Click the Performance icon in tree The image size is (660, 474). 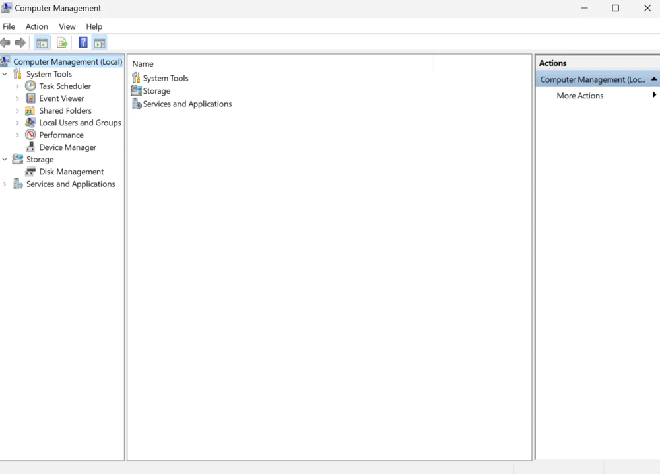(x=30, y=135)
